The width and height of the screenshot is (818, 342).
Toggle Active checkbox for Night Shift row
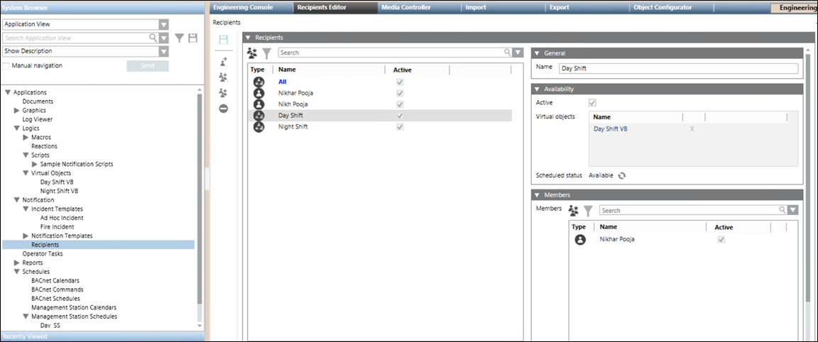click(400, 127)
